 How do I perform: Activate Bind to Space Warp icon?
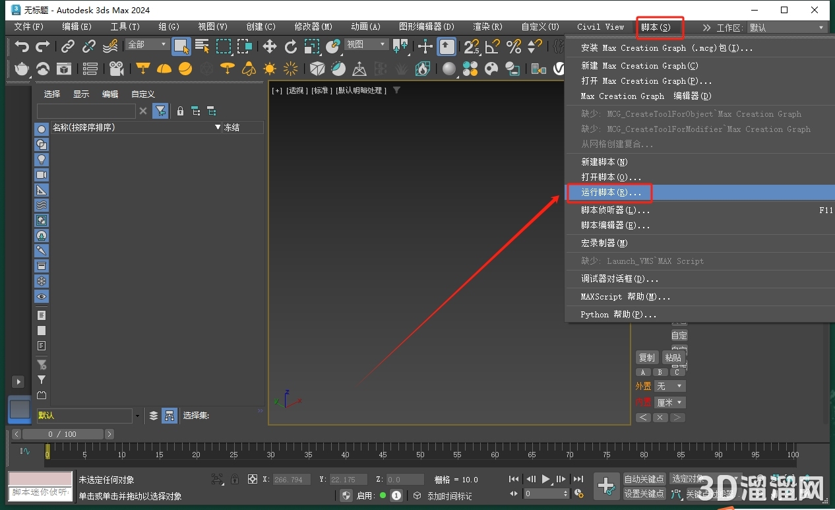tap(110, 46)
